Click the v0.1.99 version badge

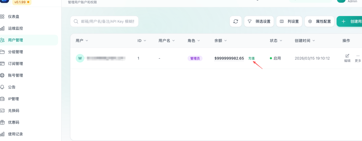point(22,2)
